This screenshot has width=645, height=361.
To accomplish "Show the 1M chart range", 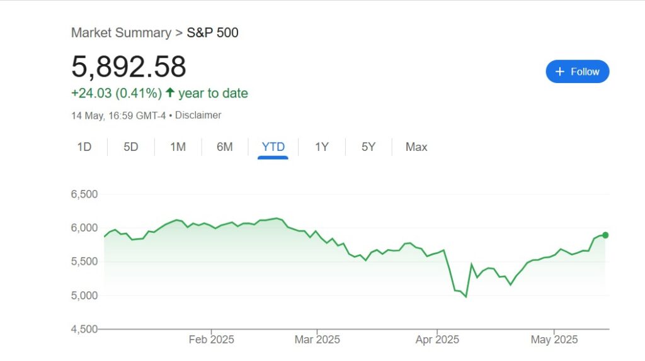I will (178, 147).
